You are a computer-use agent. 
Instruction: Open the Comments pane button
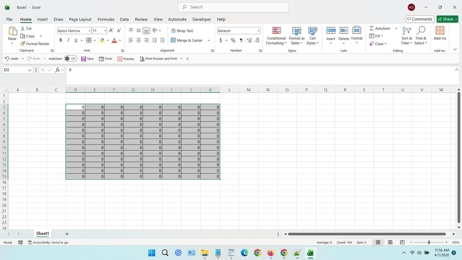coord(420,19)
